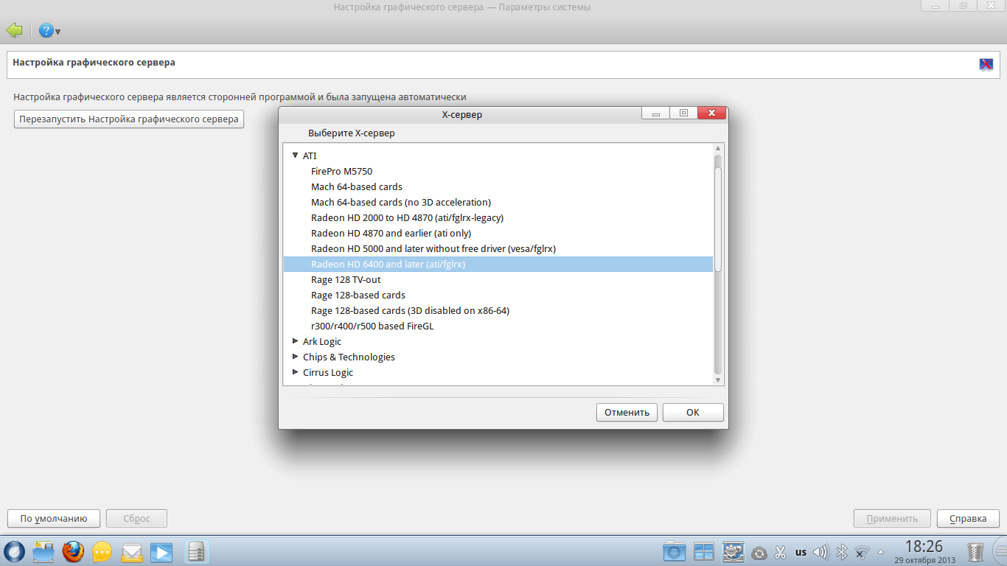Viewport: 1007px width, 566px height.
Task: Select Radeon HD 5000 and later (vesa/fglrx)
Action: (433, 248)
